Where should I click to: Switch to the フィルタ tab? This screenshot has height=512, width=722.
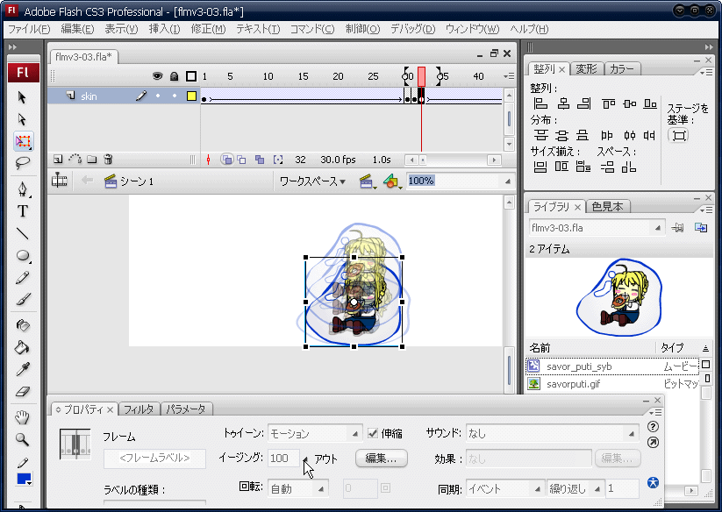click(x=139, y=409)
